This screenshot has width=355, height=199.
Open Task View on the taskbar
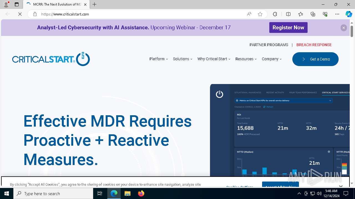[x=100, y=193]
